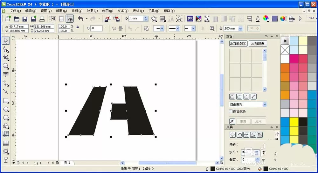Select the Ellipse tool
Viewport: 318px width, 173px height.
tap(6, 109)
